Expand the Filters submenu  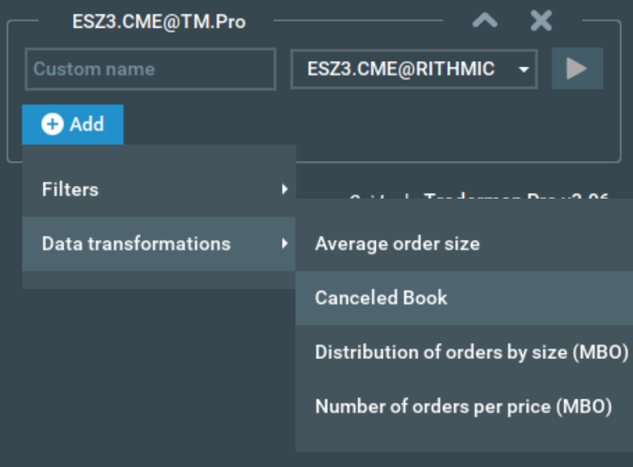(x=71, y=189)
